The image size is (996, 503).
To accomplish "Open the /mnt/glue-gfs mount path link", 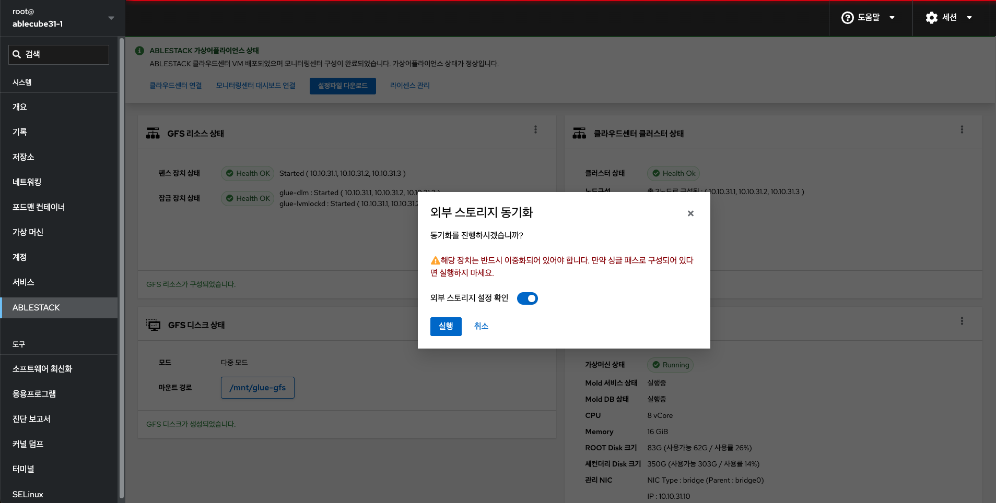I will (x=257, y=388).
